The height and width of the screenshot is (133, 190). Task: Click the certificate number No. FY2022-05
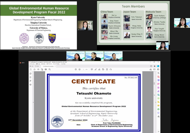(x=131, y=78)
